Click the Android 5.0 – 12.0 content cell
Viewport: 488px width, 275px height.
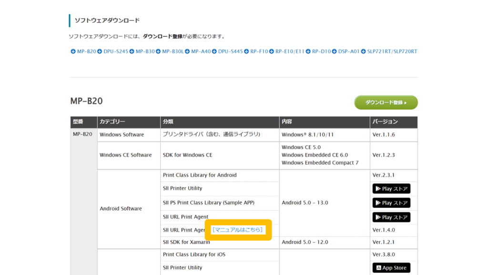click(325, 242)
